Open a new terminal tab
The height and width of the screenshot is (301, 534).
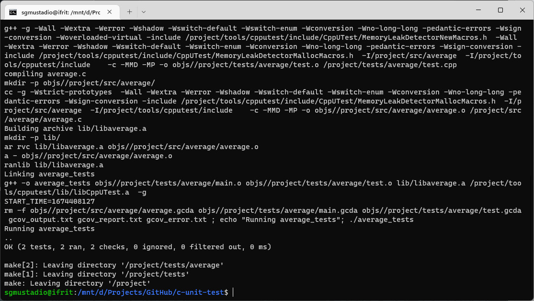tap(129, 11)
